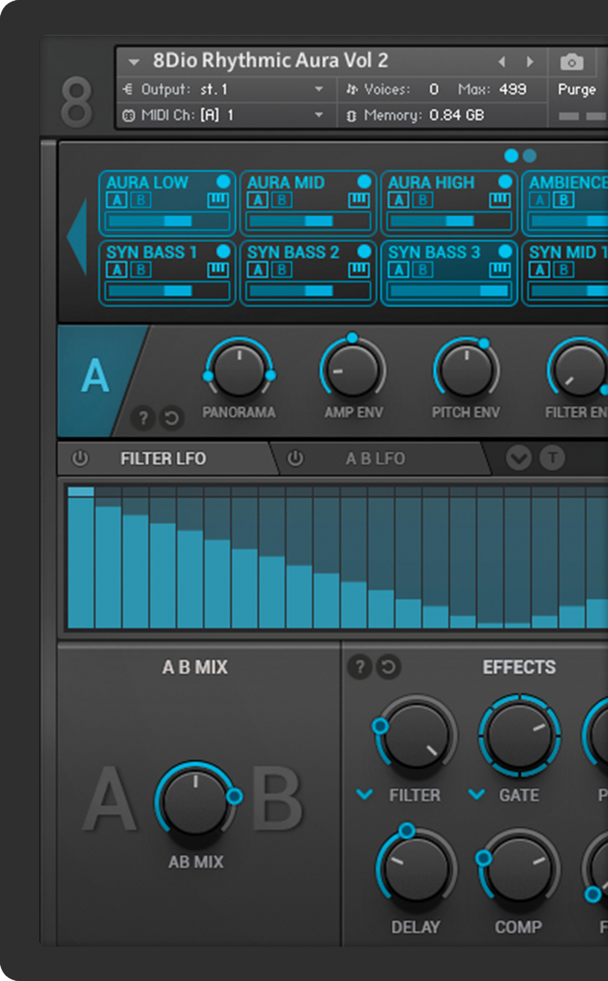Click the AURA LOW volume slider
This screenshot has width=608, height=981.
pos(167,221)
